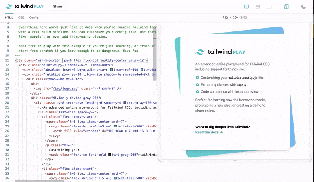Click check icon beside Customizing your tailwind.config.js

[197, 78]
